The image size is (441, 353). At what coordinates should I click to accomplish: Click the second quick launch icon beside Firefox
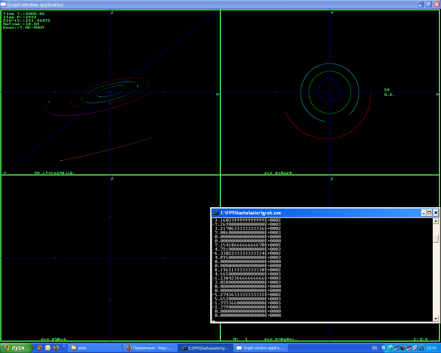coord(48,348)
